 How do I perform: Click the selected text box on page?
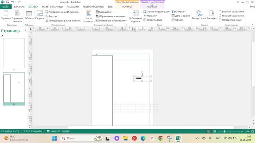[x=142, y=79]
